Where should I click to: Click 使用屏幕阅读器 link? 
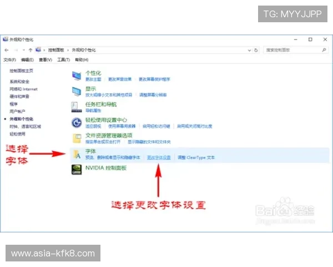(x=122, y=126)
